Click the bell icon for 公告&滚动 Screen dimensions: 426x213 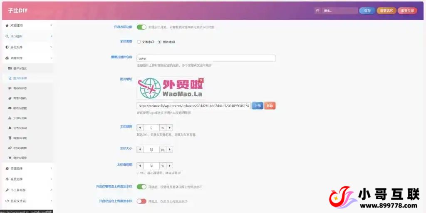click(x=10, y=128)
